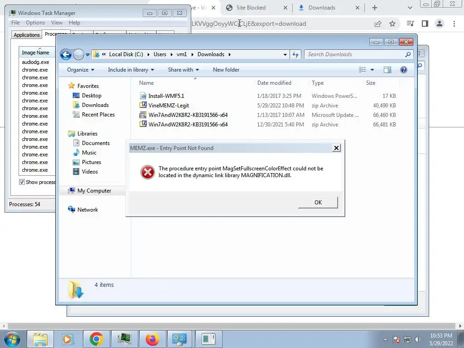The width and height of the screenshot is (464, 348).
Task: Switch to Applications tab in Task Manager
Action: point(27,35)
